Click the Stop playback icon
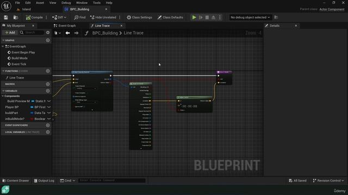The height and width of the screenshot is (195, 348). tap(207, 17)
